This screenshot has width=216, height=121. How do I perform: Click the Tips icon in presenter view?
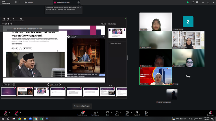8,19
